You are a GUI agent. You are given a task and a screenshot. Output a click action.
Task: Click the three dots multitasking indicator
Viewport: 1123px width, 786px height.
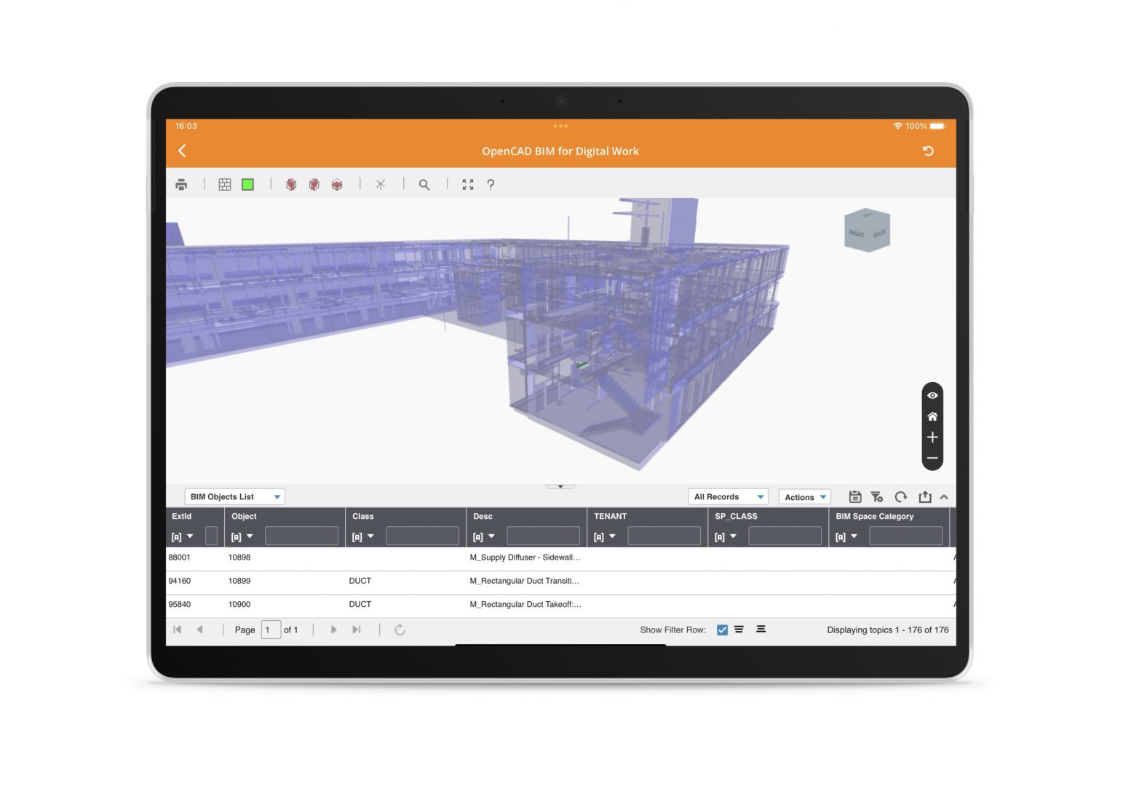coord(560,126)
